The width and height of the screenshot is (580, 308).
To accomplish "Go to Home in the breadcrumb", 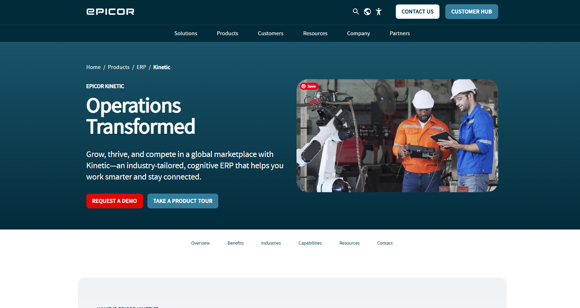I will tap(93, 67).
